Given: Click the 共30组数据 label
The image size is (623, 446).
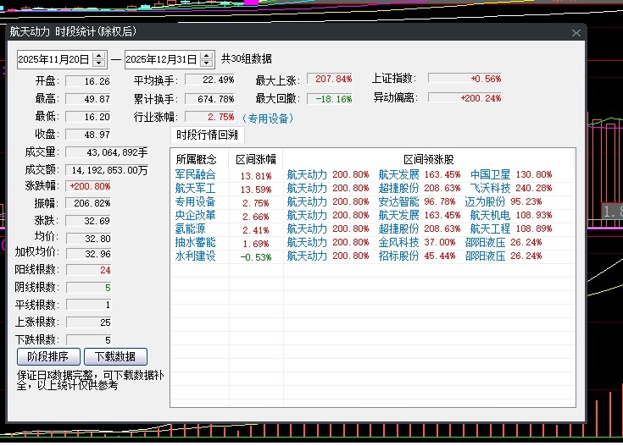Looking at the screenshot, I should 247,59.
